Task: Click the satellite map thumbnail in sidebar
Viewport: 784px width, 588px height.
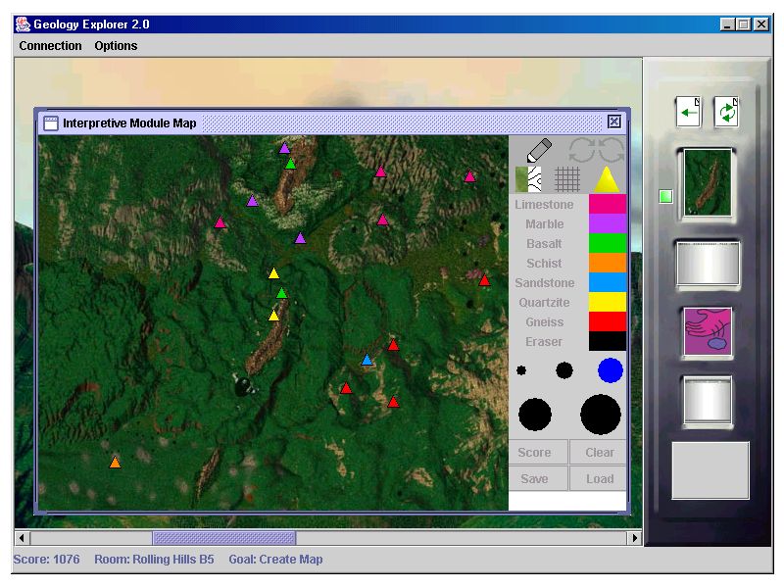Action: (x=708, y=183)
